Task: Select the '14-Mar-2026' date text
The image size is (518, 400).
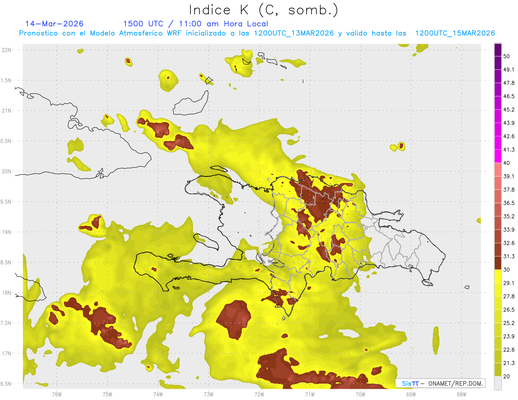Action: tap(54, 24)
